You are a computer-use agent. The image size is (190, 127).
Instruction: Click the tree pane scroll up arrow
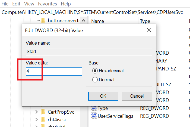pyautogui.click(x=84, y=21)
